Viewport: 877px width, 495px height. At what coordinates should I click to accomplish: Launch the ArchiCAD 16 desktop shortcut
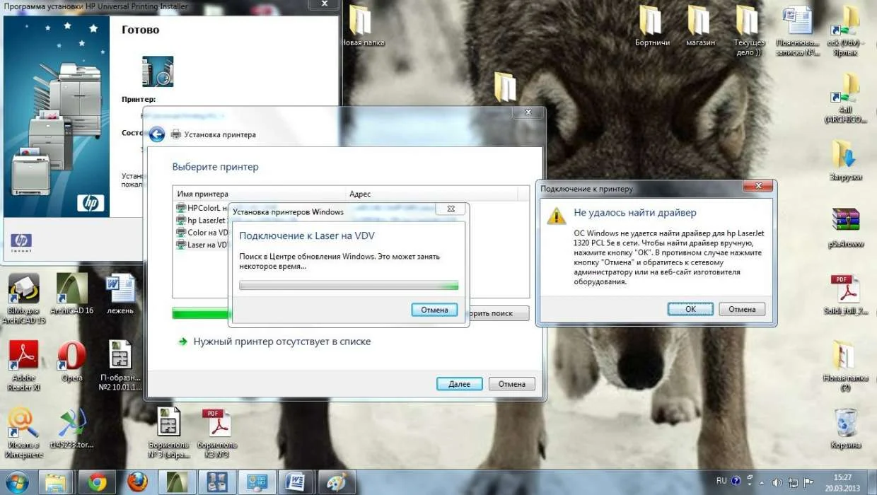72,293
